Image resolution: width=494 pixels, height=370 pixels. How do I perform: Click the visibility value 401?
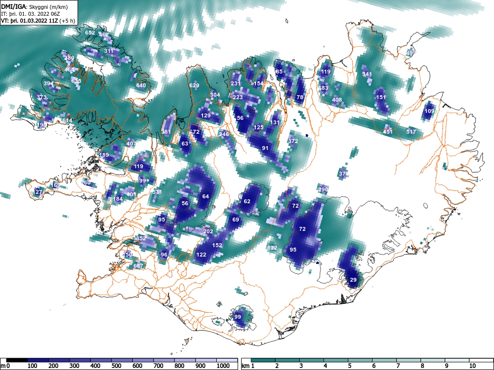(x=131, y=194)
